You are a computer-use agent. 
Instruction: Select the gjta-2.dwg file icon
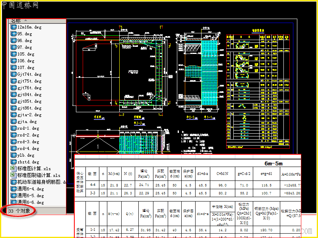[x=14, y=115]
